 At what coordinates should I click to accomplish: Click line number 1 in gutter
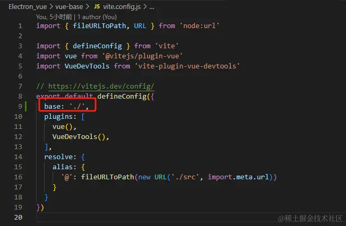tap(20, 26)
